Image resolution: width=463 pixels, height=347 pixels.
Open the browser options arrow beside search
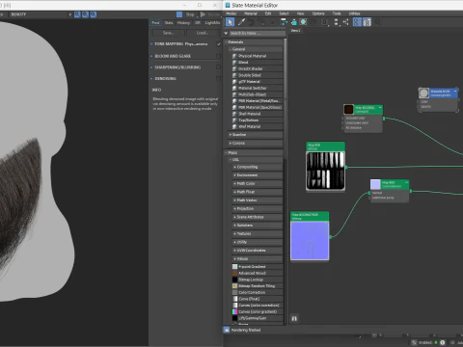click(x=226, y=33)
